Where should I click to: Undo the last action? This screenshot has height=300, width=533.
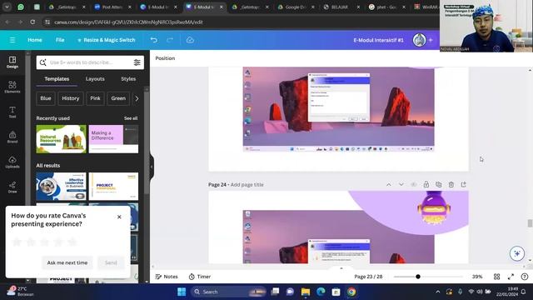153,40
